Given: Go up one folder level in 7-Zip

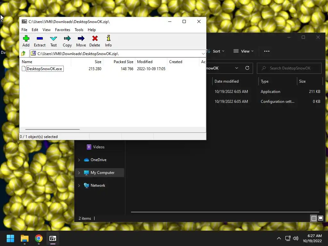Looking at the screenshot, I should tap(23, 53).
